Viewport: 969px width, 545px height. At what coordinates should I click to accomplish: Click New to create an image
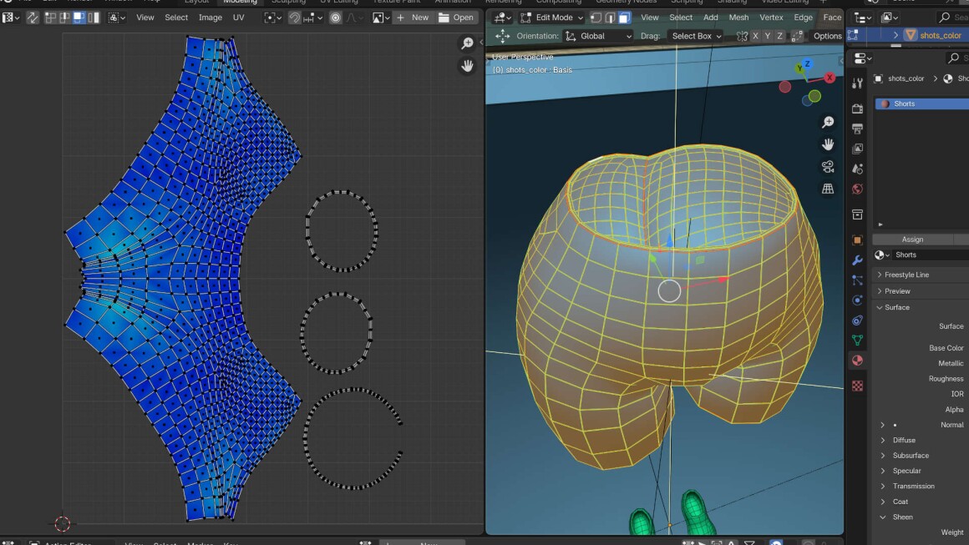413,18
